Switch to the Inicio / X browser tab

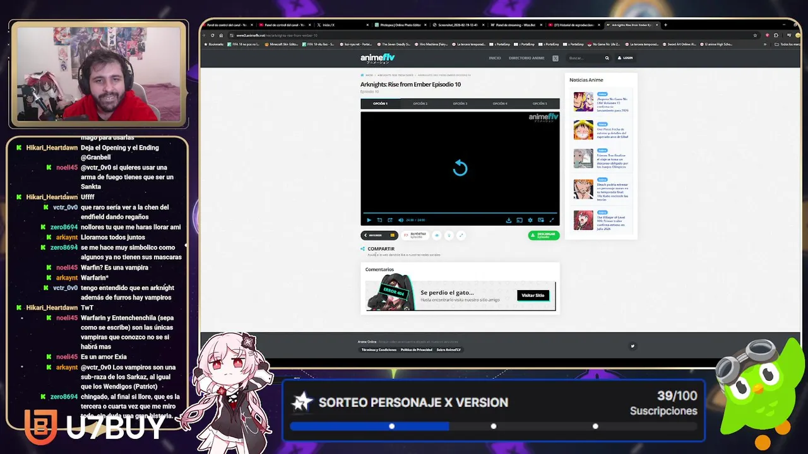point(343,25)
